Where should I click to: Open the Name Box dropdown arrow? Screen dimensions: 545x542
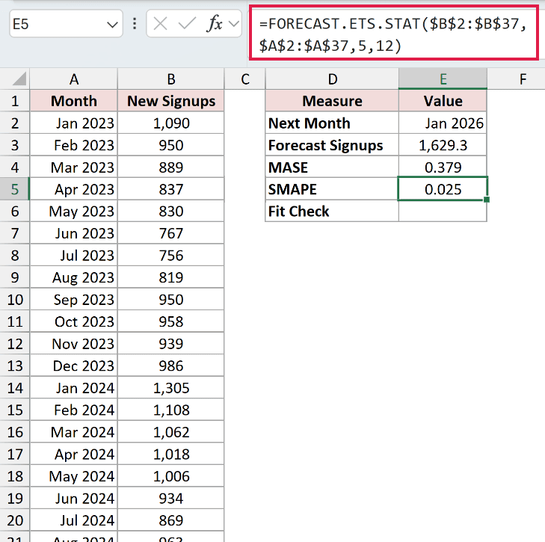[112, 25]
